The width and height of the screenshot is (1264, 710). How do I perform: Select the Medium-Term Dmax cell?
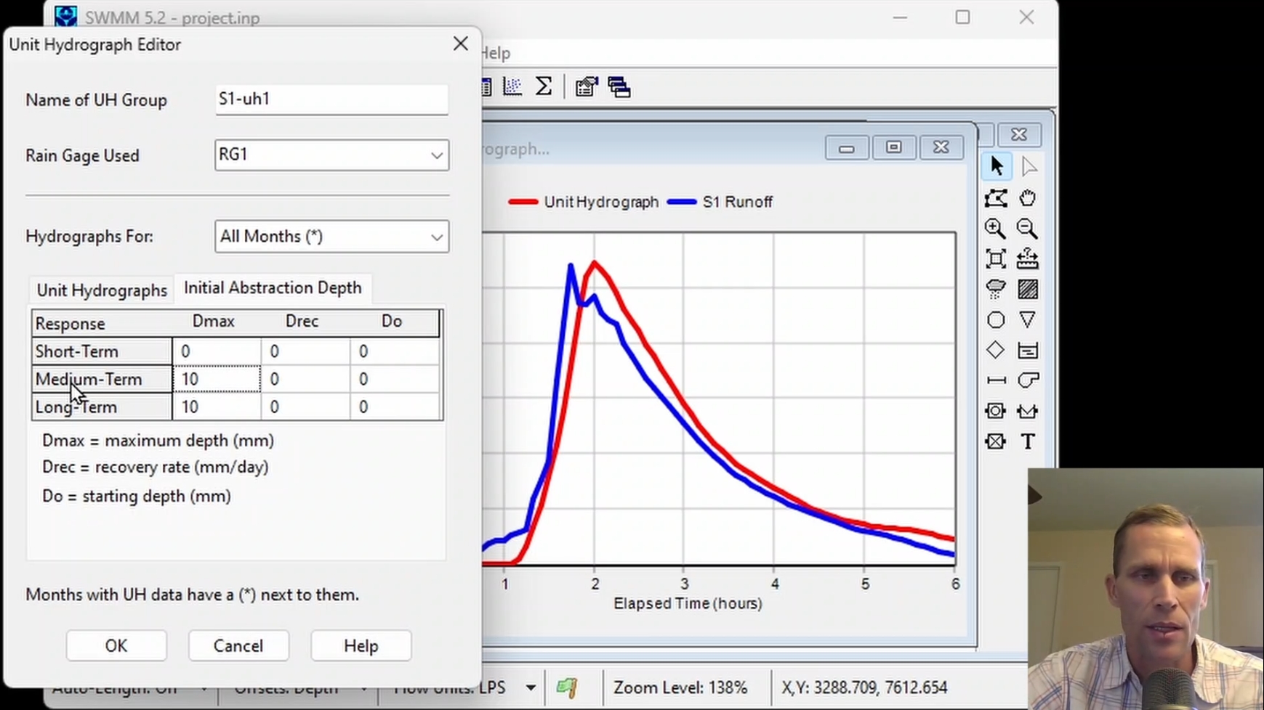click(x=217, y=379)
